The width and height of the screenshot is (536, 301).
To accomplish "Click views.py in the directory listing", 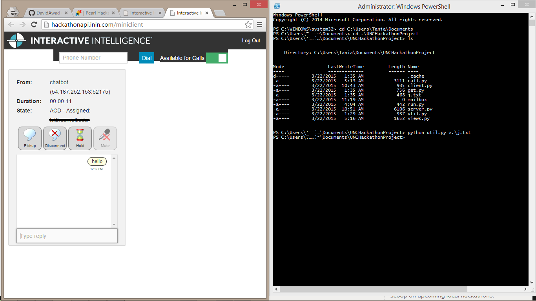I will click(419, 118).
